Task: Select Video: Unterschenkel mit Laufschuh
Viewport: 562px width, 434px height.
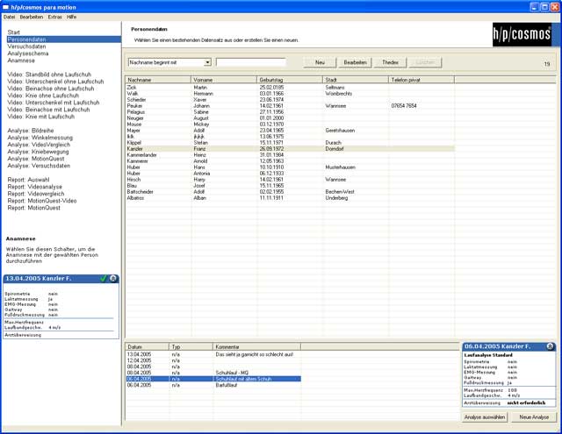Action: [54, 103]
